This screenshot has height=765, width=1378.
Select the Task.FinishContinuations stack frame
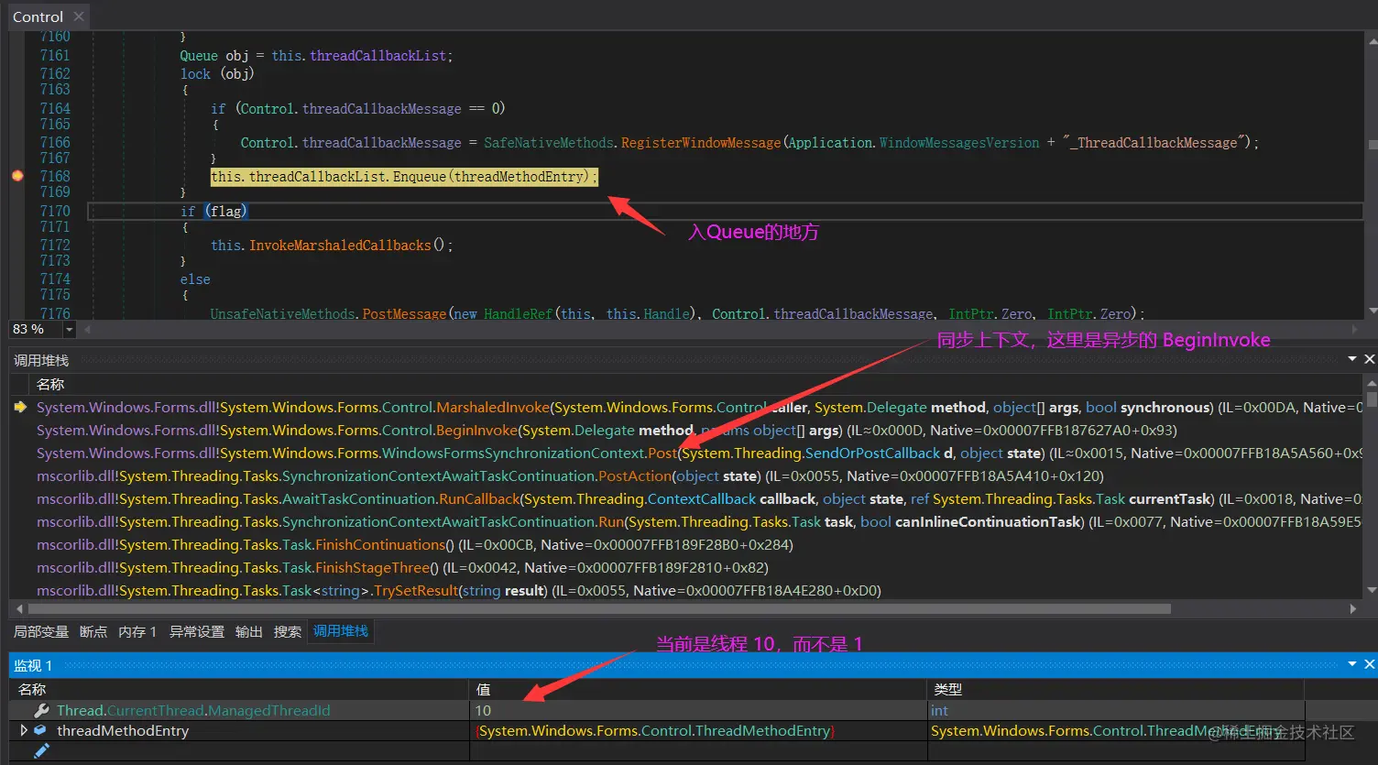click(x=415, y=544)
